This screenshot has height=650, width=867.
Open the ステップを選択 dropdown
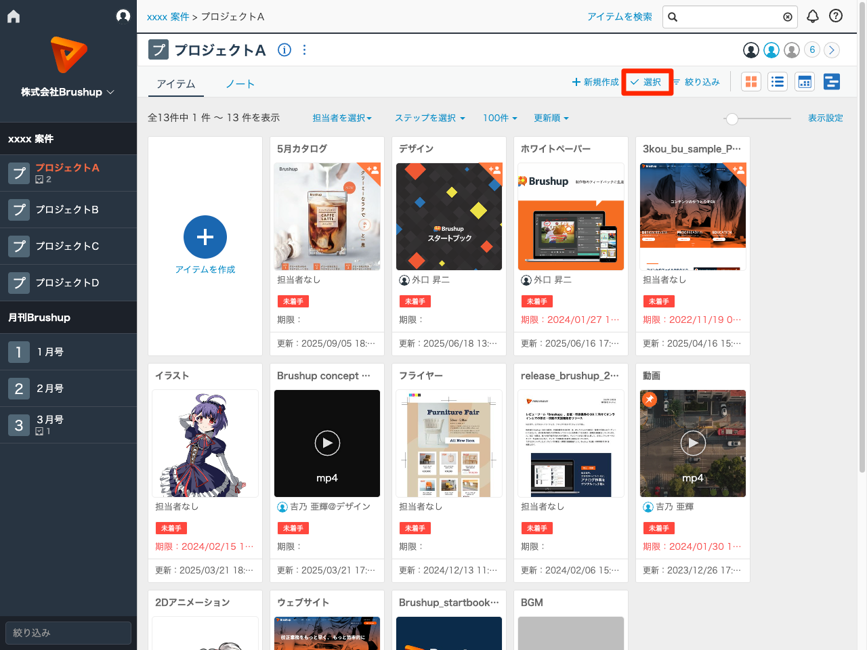point(429,118)
